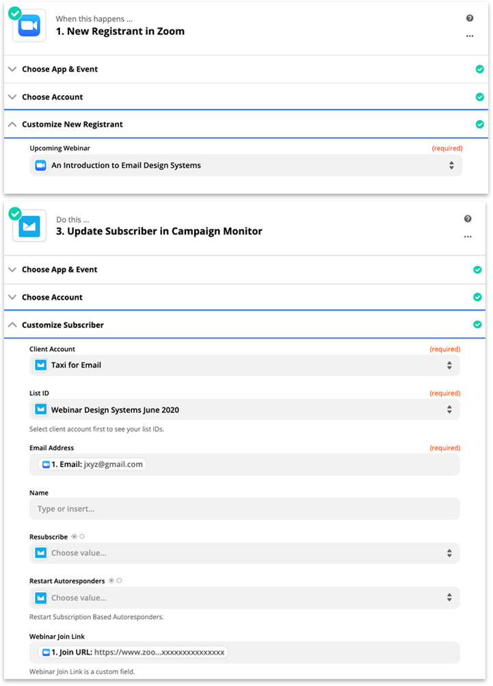
Task: Click Campaign Monitor icon in Restart Autoresponders field
Action: [40, 598]
